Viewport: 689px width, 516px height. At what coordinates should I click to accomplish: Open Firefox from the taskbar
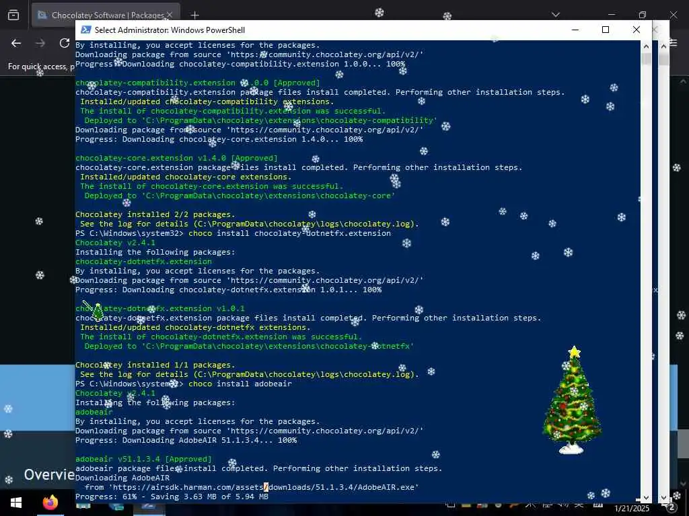pyautogui.click(x=50, y=503)
